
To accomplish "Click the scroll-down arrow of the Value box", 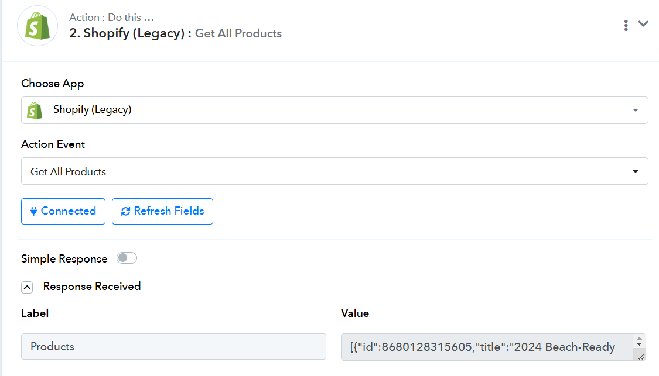I will click(x=640, y=344).
